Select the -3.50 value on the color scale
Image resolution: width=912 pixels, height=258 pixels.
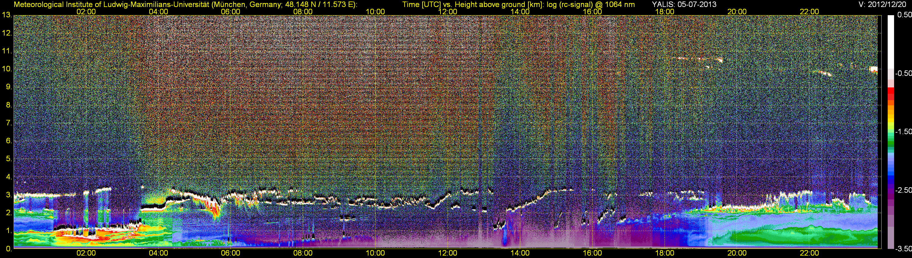903,249
